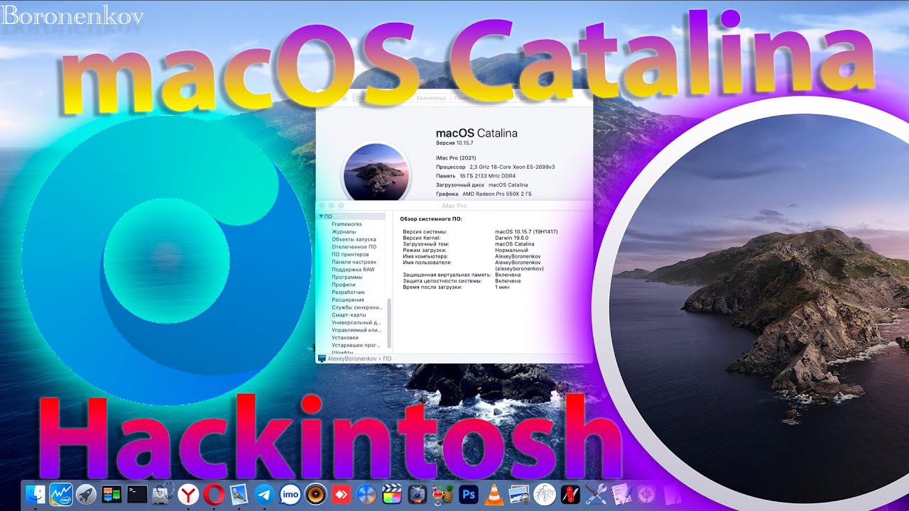Click the "Darwin 19.6.0" kernel value
Screen dimensions: 909x511
point(513,238)
